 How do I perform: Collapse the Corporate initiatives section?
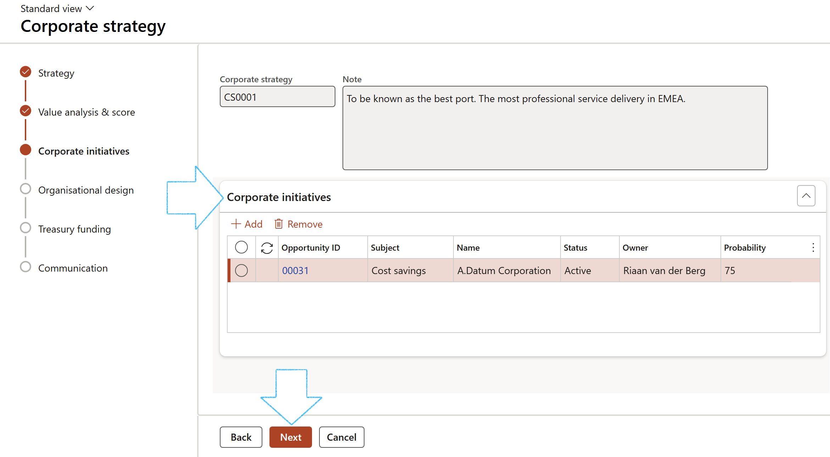pyautogui.click(x=806, y=196)
